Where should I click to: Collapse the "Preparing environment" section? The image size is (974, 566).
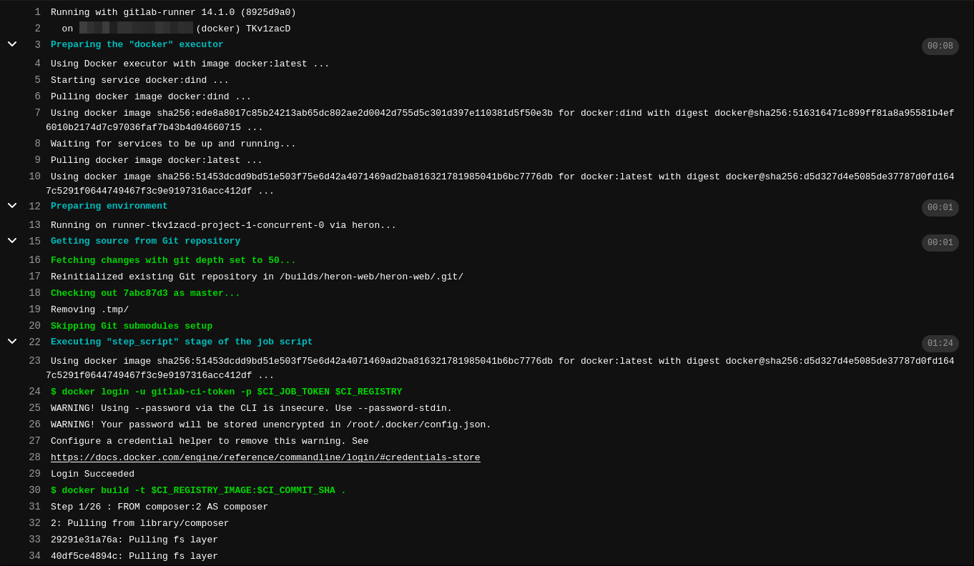click(x=11, y=207)
